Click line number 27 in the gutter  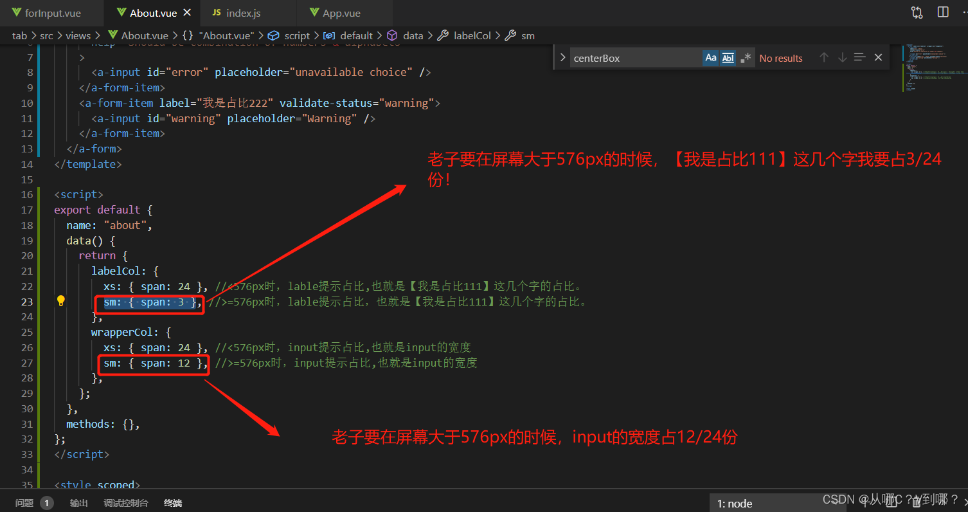26,363
